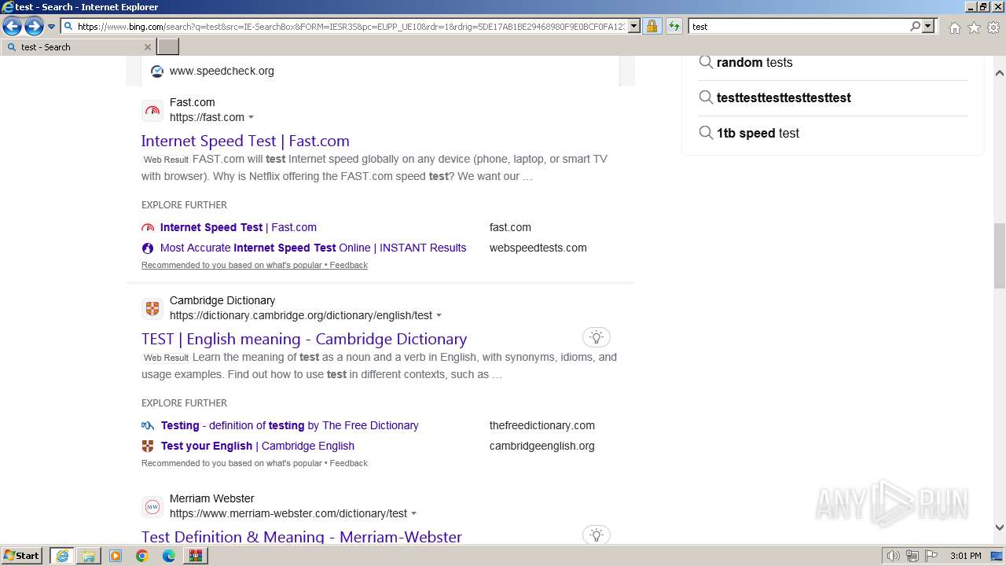Close the 'test - Search' tab

[x=147, y=47]
